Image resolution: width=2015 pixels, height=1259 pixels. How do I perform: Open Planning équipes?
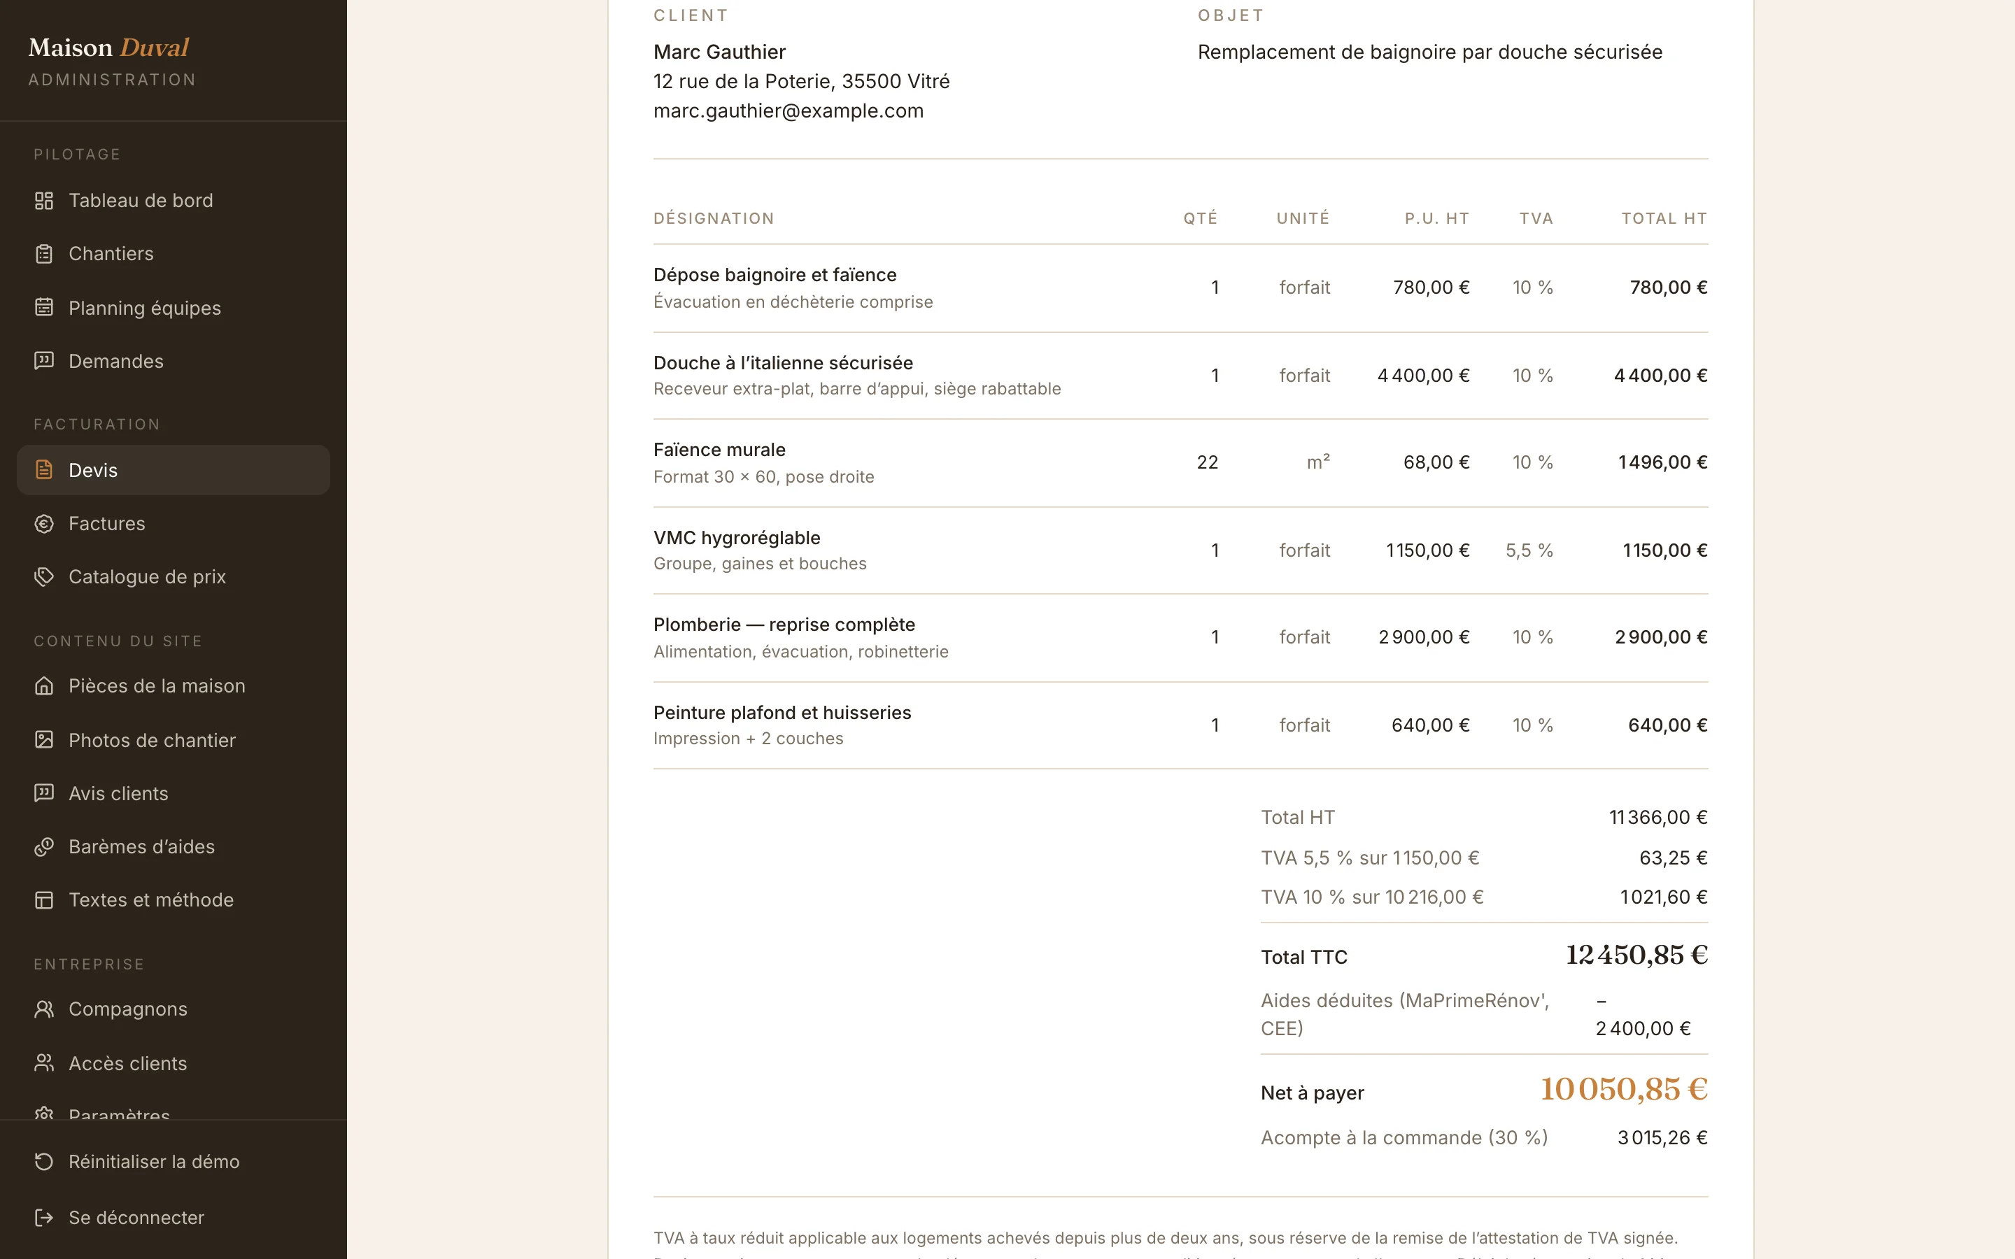174,307
